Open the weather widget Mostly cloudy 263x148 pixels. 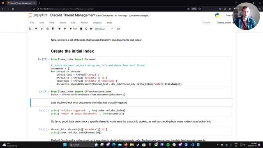[10, 145]
